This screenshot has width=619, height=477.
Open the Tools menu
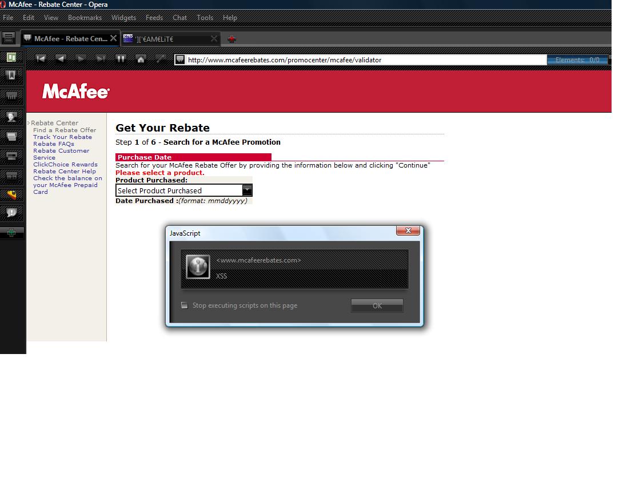coord(205,18)
